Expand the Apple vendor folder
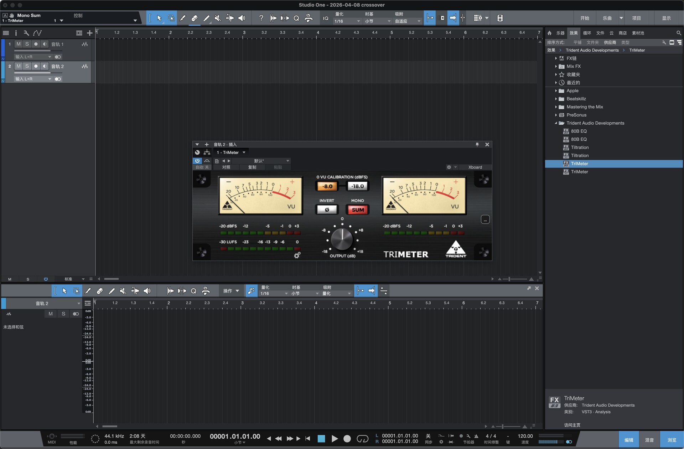684x449 pixels. (556, 91)
